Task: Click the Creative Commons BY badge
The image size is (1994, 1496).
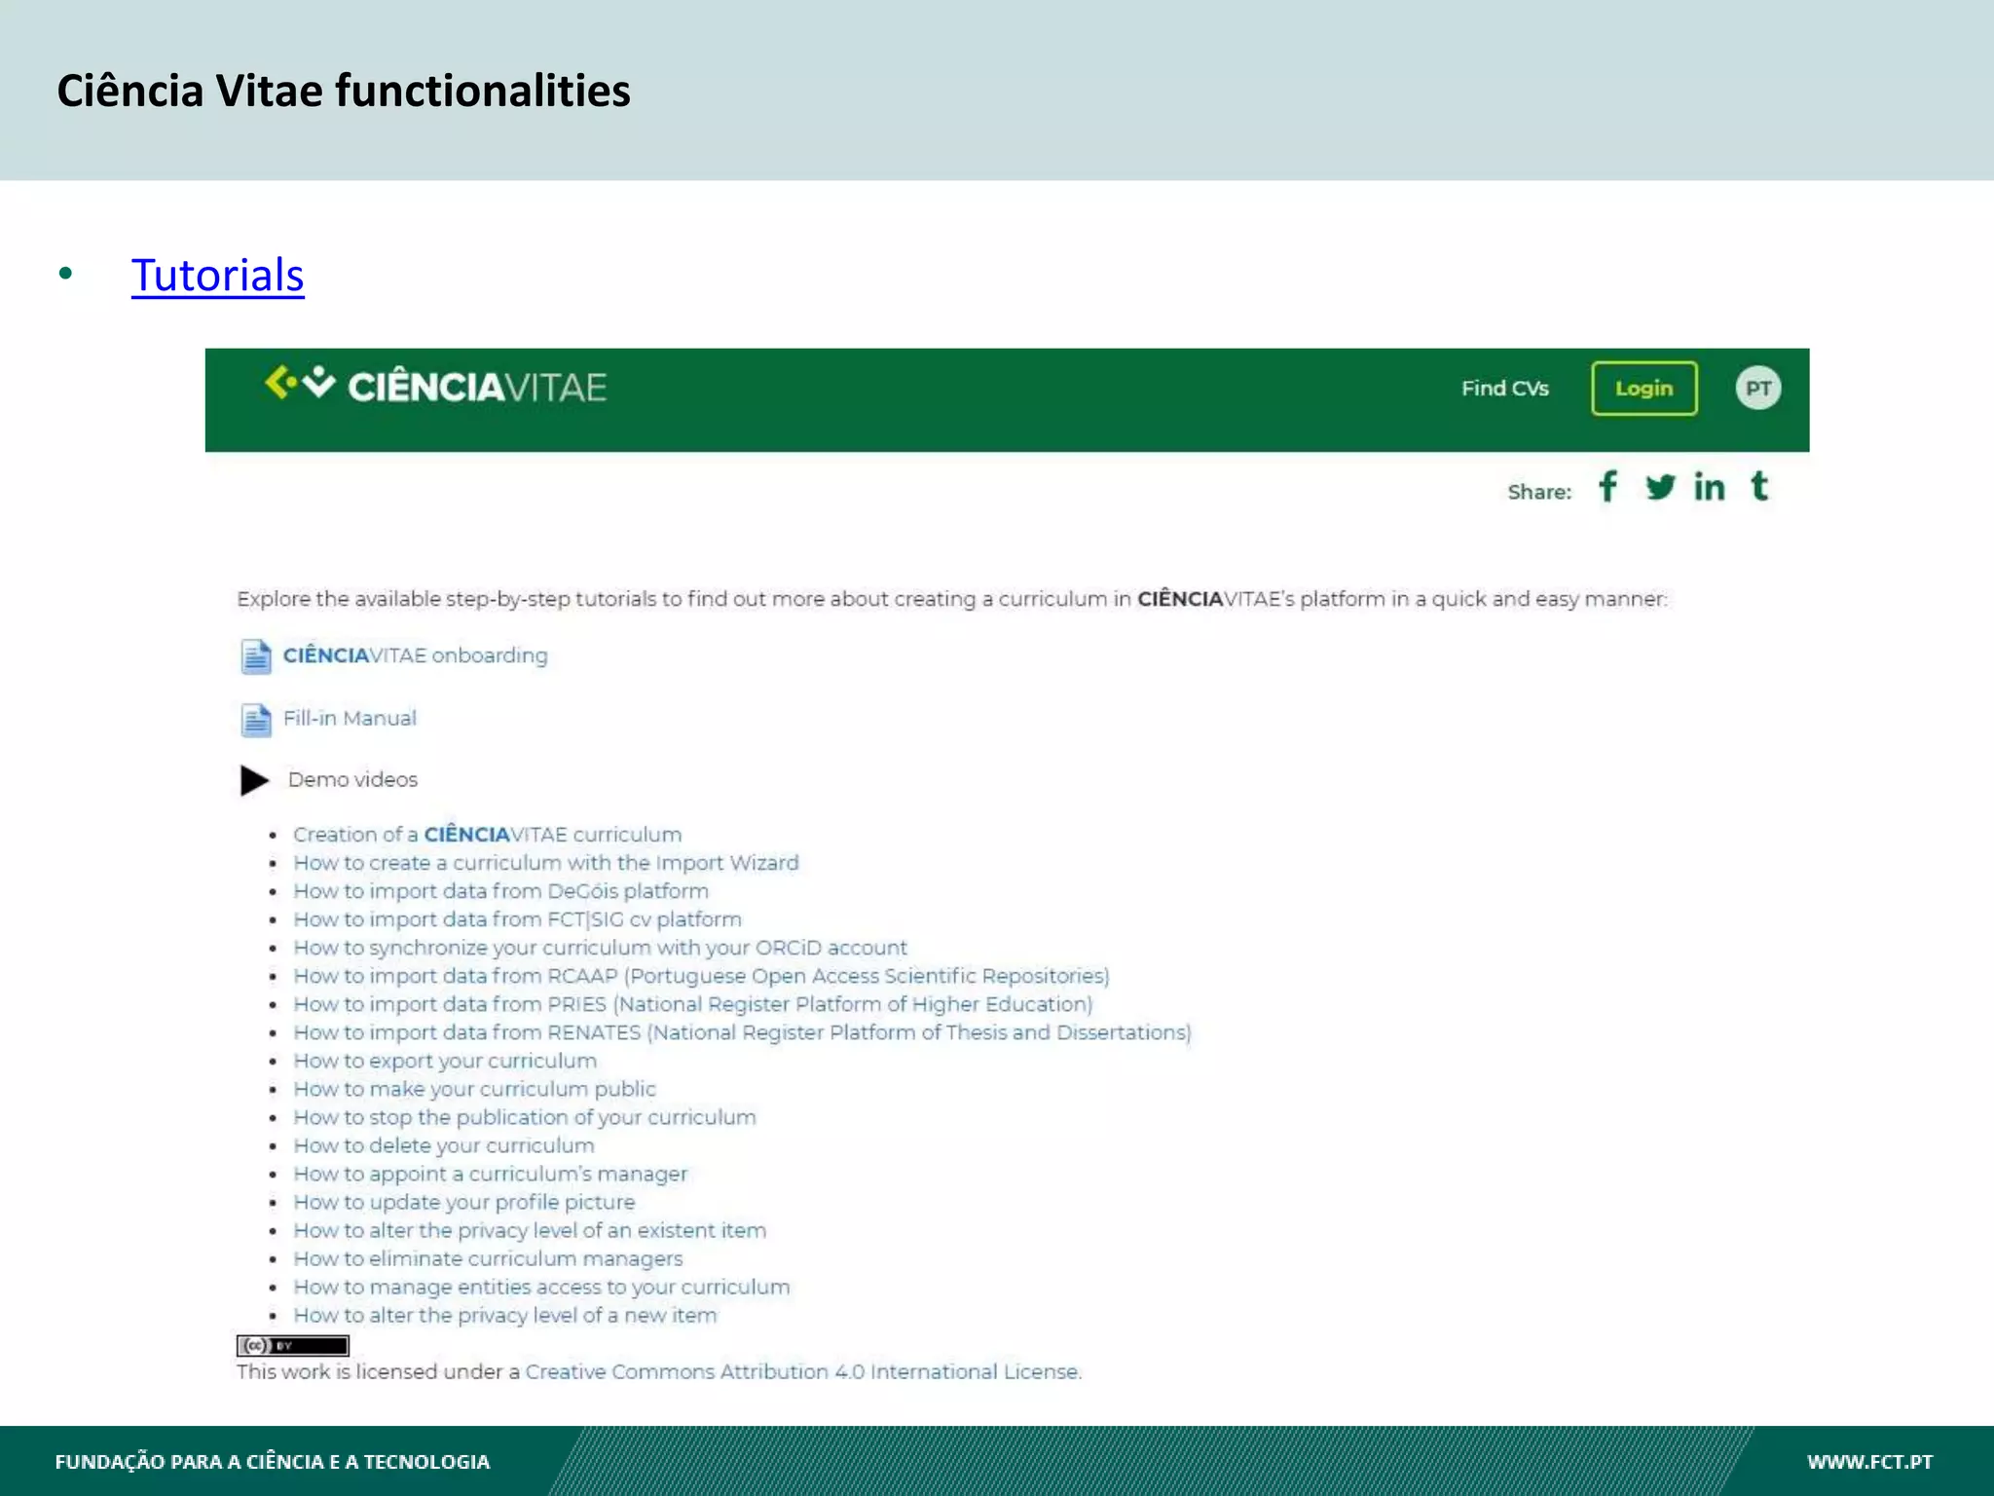Action: pyautogui.click(x=292, y=1345)
